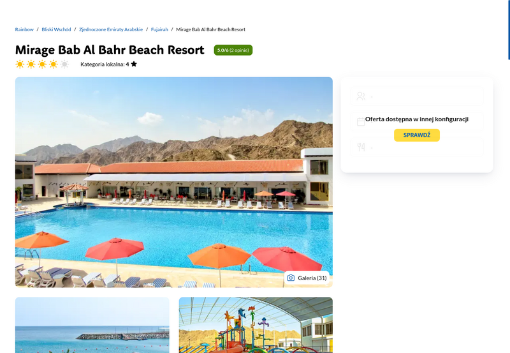Click the calendar date icon
The image size is (510, 353).
361,122
